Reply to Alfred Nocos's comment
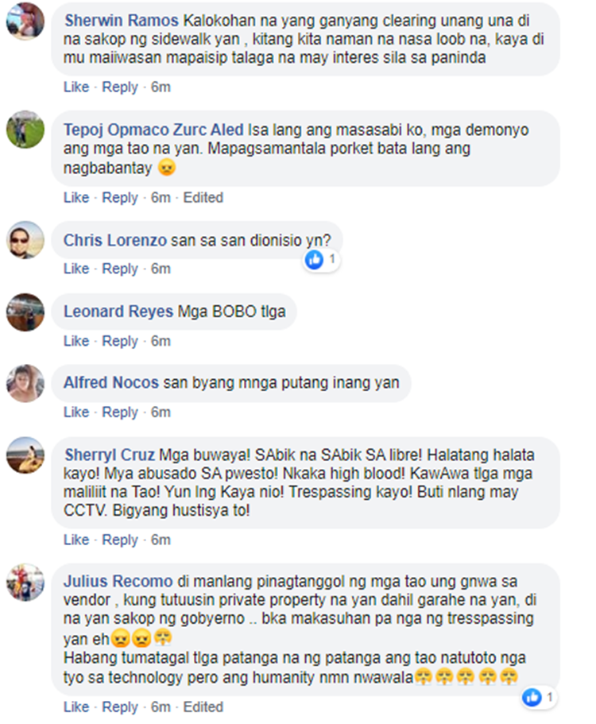596x724 pixels. (x=120, y=412)
